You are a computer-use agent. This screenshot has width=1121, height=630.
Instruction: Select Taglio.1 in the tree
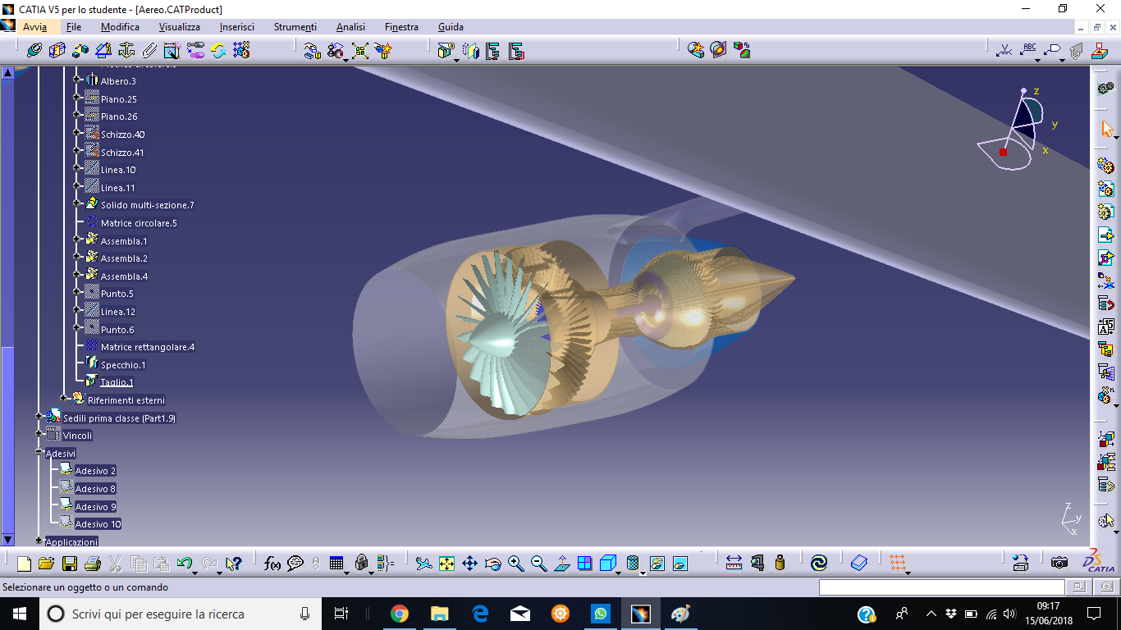(117, 382)
